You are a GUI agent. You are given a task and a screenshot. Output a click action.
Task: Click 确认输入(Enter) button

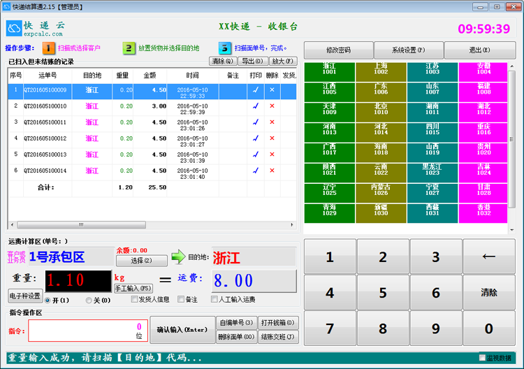coord(182,330)
